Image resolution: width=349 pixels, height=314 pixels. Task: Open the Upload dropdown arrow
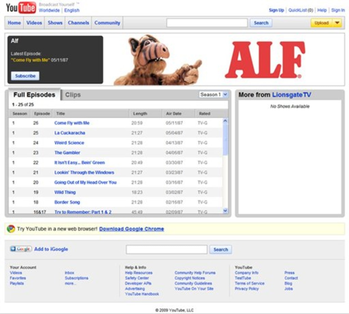pos(337,23)
